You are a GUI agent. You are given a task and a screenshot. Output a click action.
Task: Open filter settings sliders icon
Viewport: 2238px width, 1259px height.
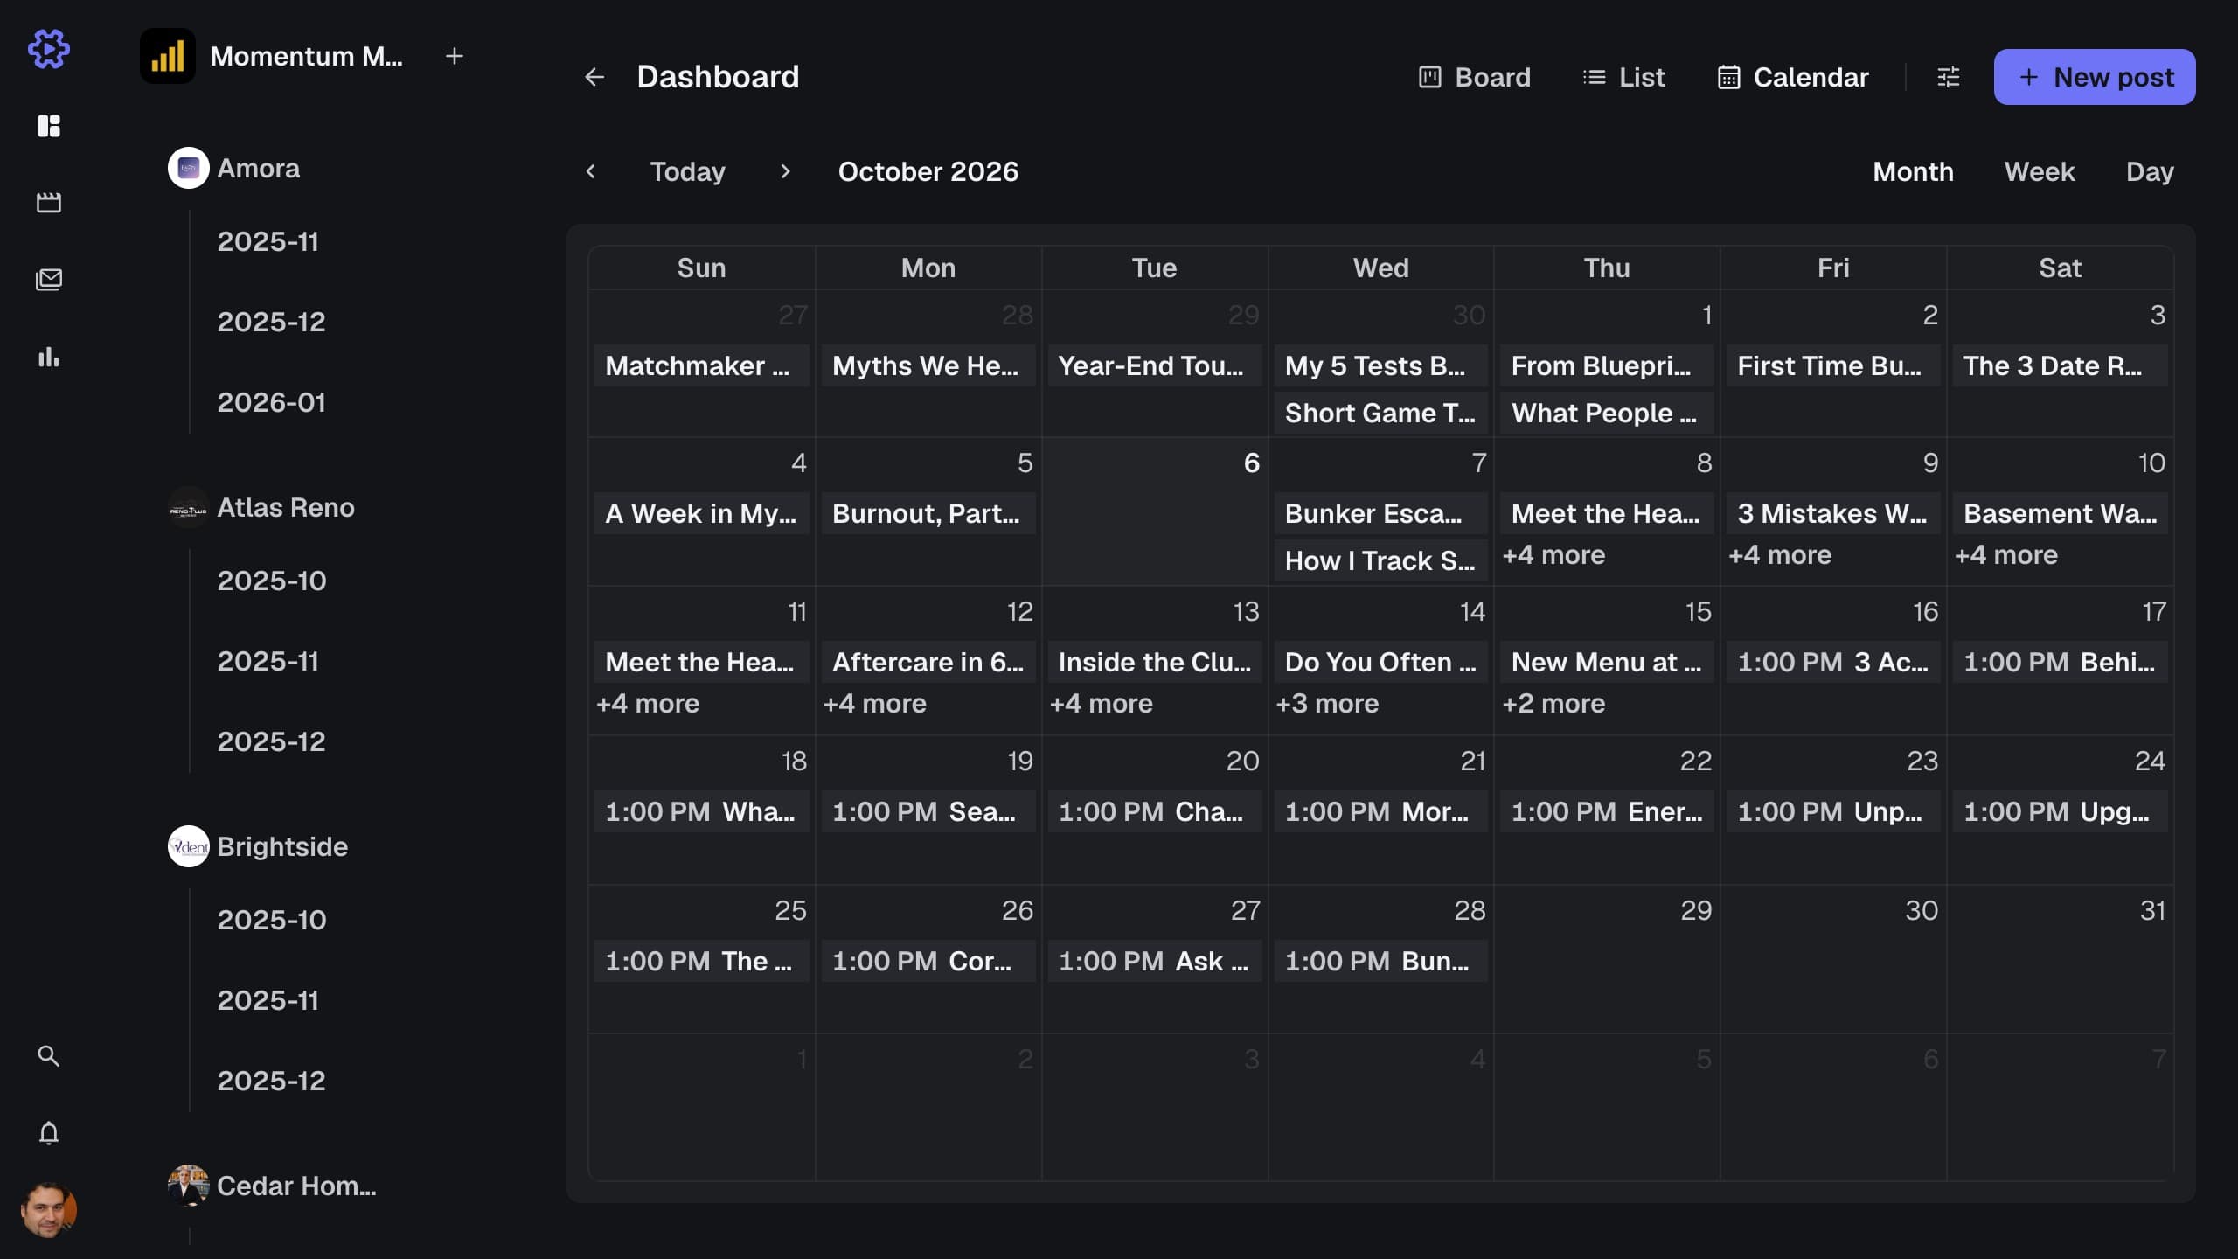click(1949, 77)
